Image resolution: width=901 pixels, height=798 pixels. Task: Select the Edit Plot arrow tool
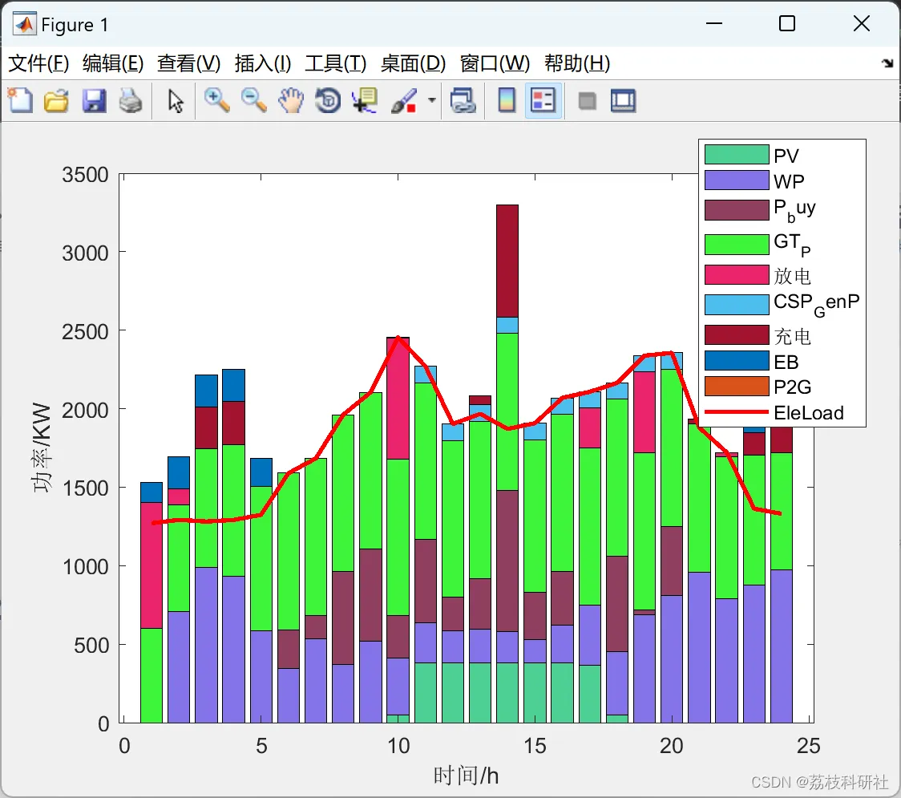pos(176,100)
